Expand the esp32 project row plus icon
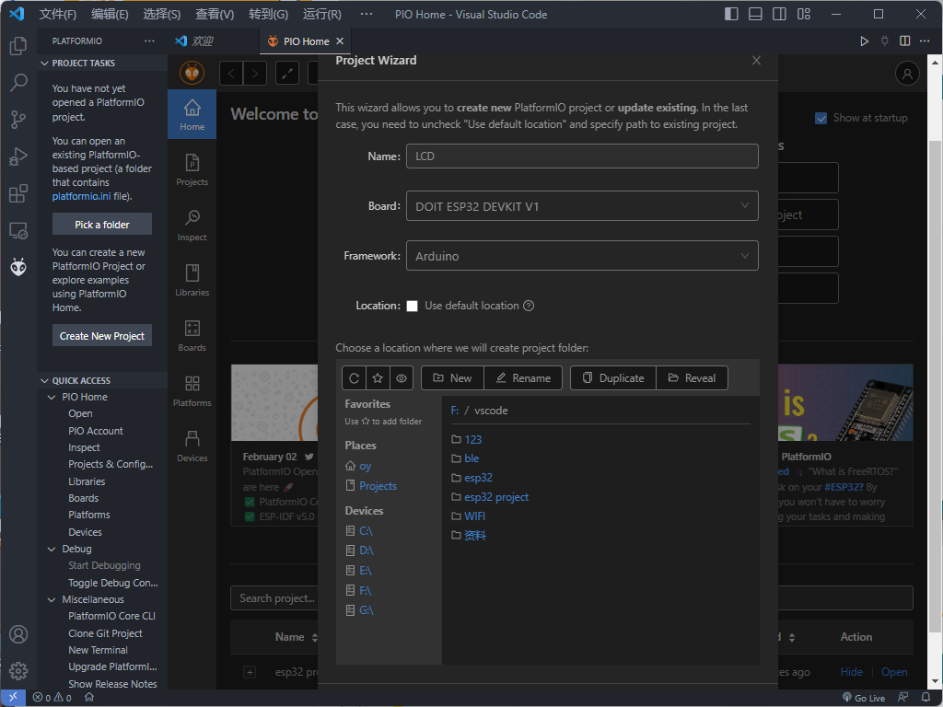Screen dimensions: 943x707 pos(250,672)
